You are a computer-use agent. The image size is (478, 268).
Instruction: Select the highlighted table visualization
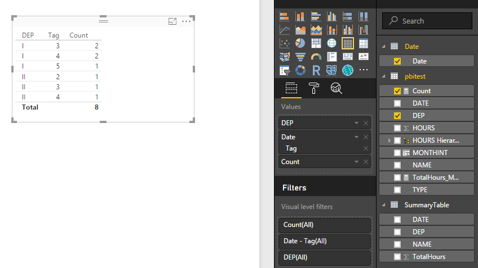[348, 43]
